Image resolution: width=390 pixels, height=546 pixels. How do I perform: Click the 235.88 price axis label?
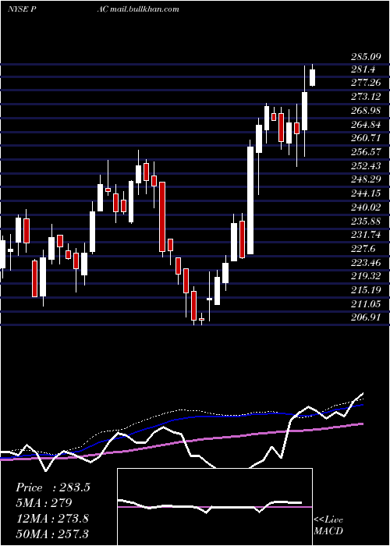coord(365,221)
